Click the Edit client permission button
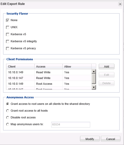This screenshot has width=124, height=145. [x=107, y=75]
